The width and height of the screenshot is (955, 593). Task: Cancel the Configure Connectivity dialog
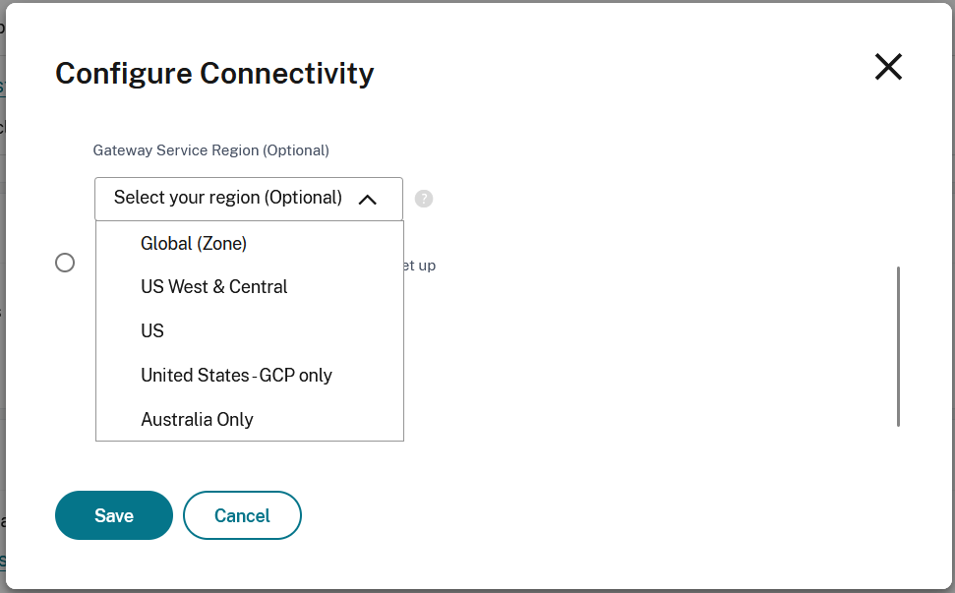(242, 515)
